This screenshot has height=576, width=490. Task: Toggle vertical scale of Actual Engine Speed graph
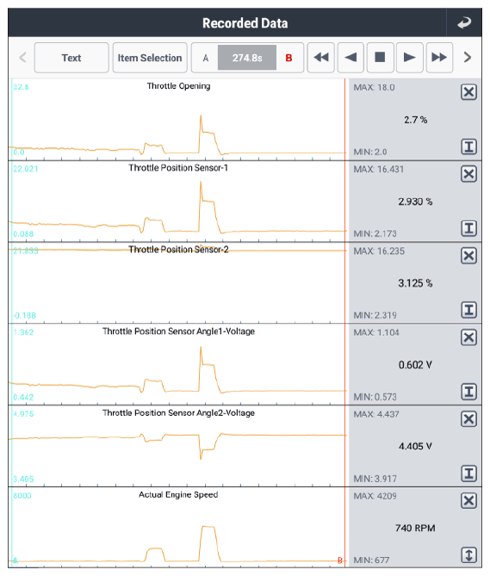tap(468, 555)
